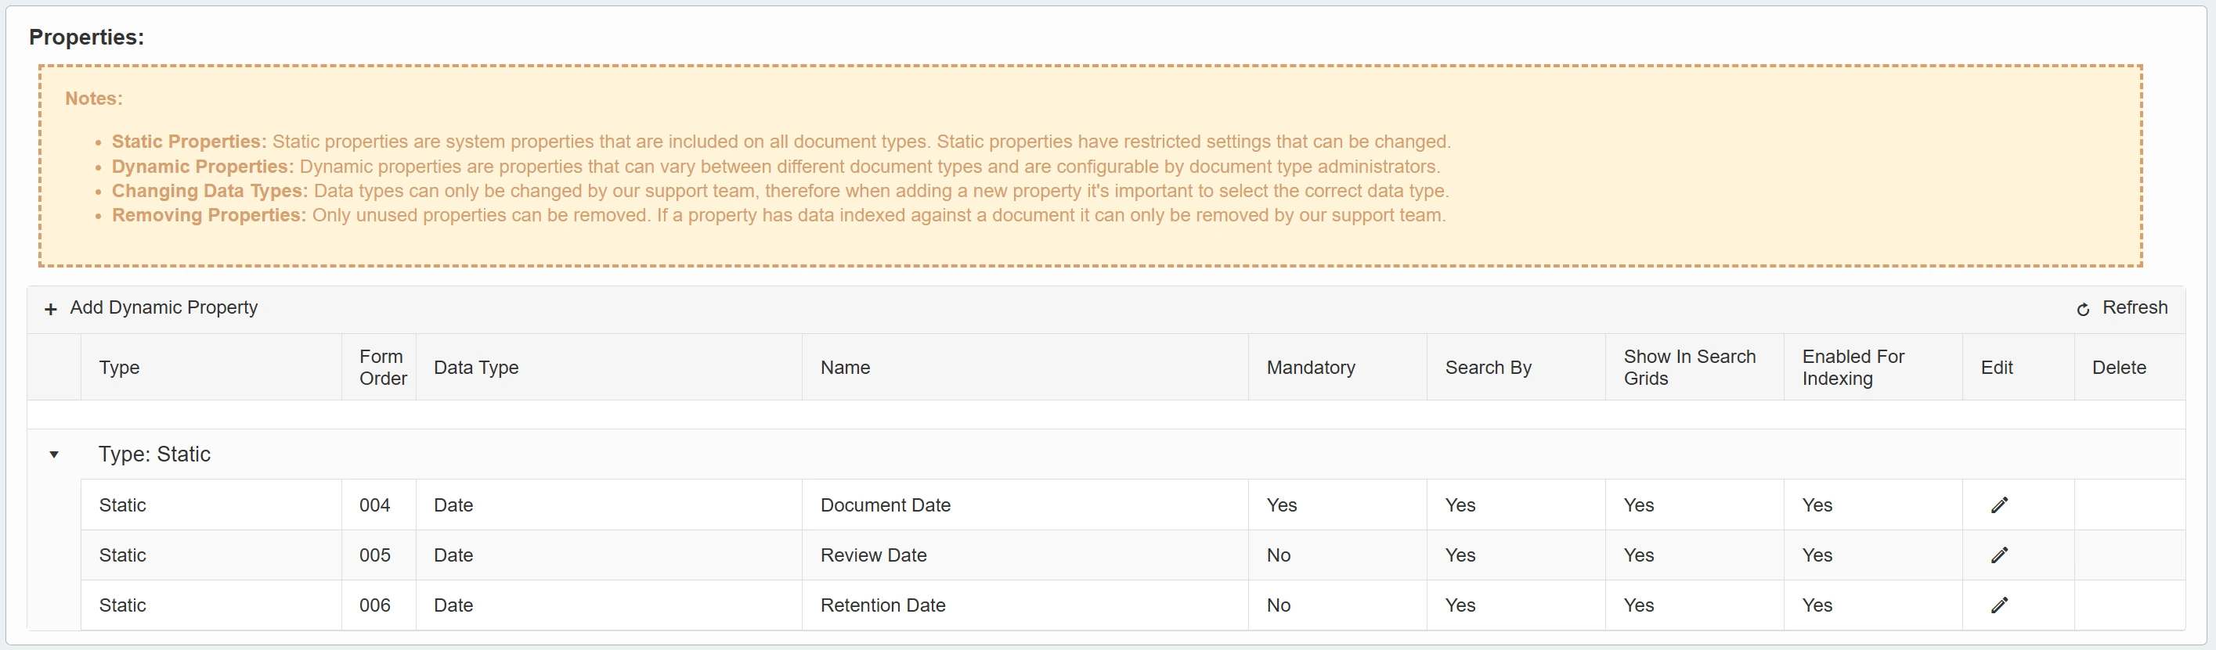Select the Retention Date name cell
Screen dimensions: 2216x650
pos(1026,605)
